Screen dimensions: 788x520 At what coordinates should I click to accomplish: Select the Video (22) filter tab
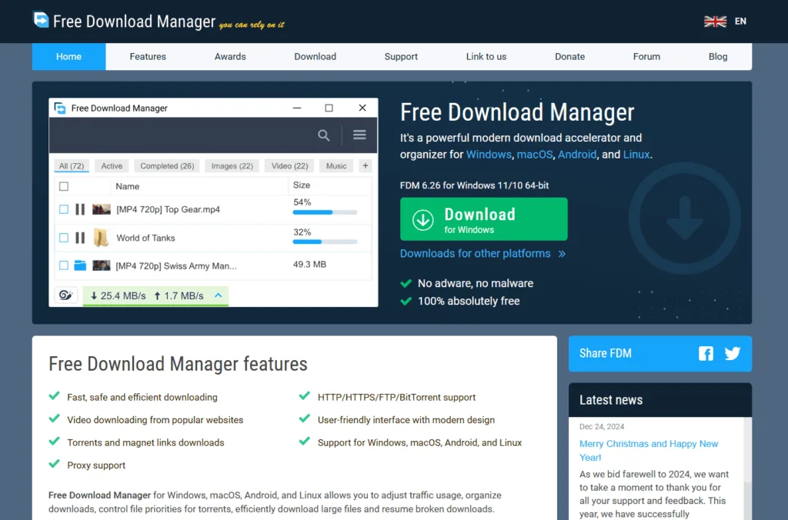(289, 166)
